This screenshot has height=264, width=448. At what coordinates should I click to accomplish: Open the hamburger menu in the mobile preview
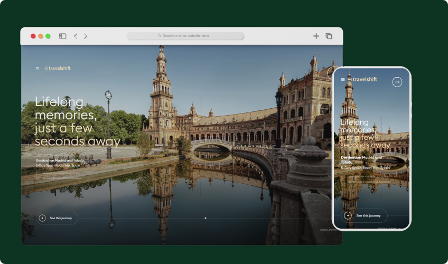point(343,80)
